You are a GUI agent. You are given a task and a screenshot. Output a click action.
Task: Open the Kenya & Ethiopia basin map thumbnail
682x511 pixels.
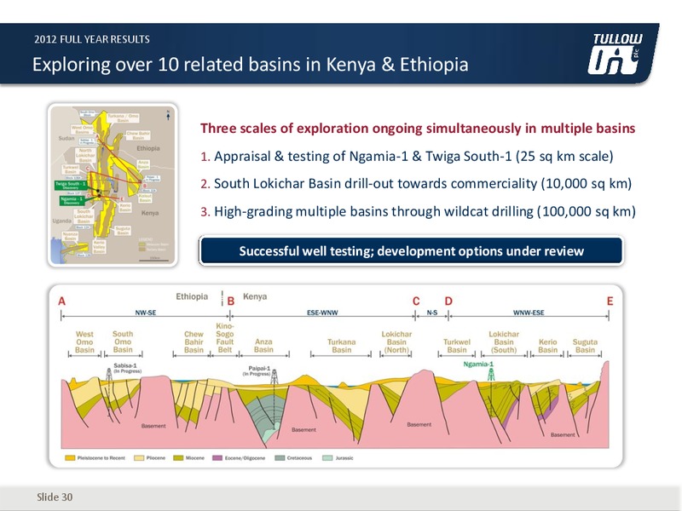coord(113,185)
